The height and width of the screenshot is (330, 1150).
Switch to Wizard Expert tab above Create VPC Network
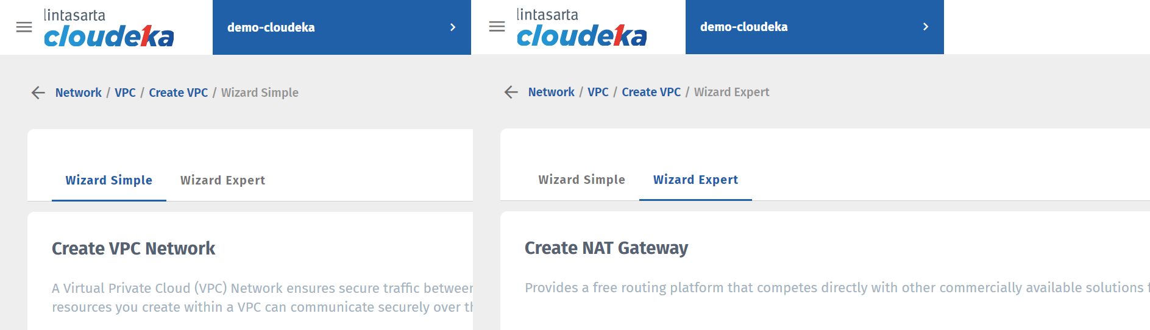(x=222, y=180)
